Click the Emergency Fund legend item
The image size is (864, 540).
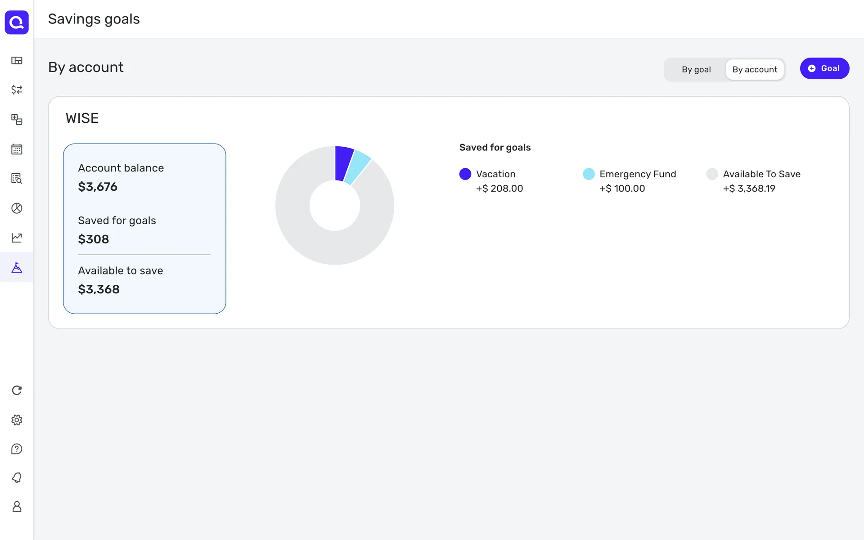tap(637, 174)
